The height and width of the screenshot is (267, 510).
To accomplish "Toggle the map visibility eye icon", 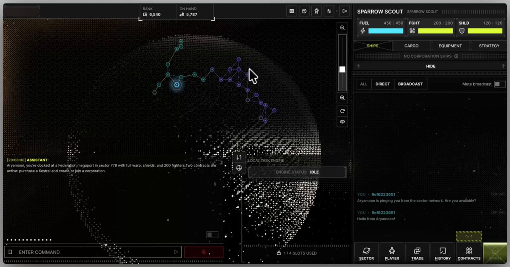I will tap(342, 122).
